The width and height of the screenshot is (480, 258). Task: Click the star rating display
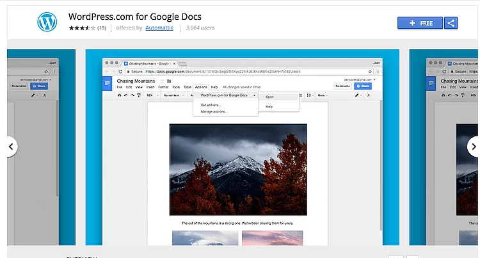point(82,28)
